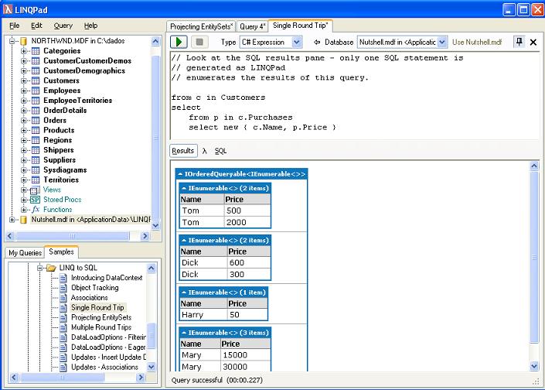Select the EmployeeTerritories table
This screenshot has width=545, height=390.
(x=78, y=101)
